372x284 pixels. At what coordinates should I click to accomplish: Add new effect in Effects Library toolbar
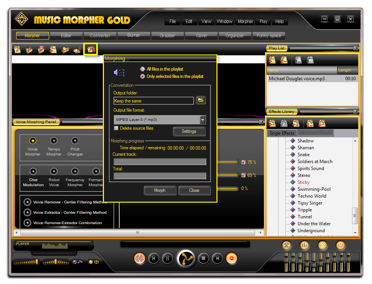[x=272, y=123]
